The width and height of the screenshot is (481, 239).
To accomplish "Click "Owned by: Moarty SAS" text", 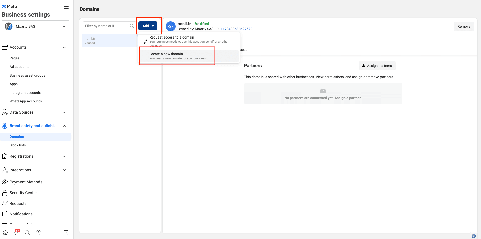I will [x=195, y=29].
